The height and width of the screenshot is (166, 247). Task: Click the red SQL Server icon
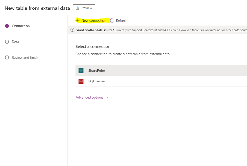point(81,81)
